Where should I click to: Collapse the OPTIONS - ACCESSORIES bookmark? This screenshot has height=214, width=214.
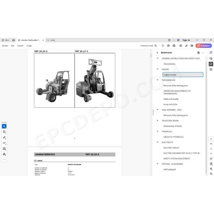(x=157, y=164)
